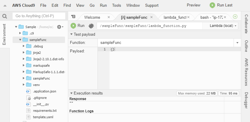Click the debug bug icon beside Run
The image size is (250, 122).
click(91, 26)
